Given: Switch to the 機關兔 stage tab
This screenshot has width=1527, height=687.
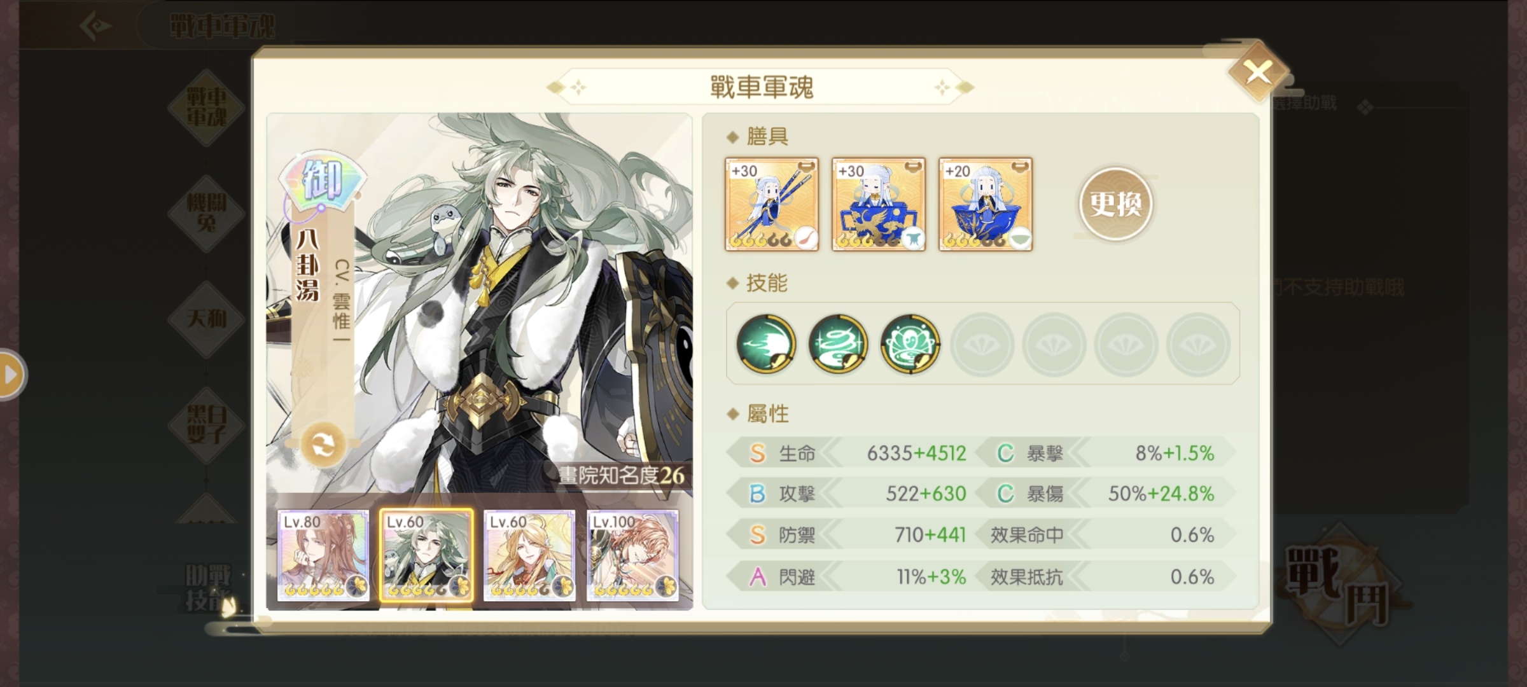Looking at the screenshot, I should [206, 212].
